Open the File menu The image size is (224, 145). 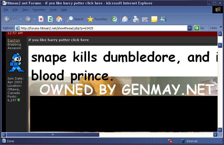click(6, 10)
